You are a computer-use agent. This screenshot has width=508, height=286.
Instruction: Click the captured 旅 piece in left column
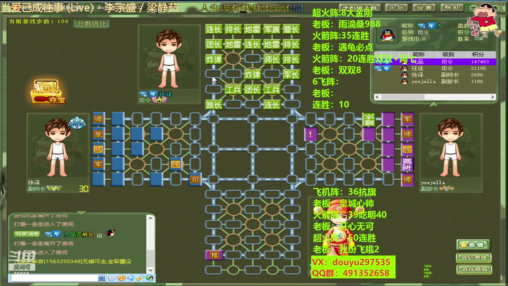[x=98, y=134]
